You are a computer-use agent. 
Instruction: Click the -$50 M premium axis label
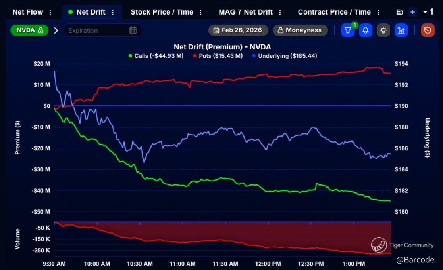pyautogui.click(x=40, y=212)
